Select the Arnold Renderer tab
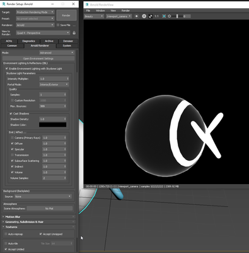The width and height of the screenshot is (249, 253). [40, 46]
